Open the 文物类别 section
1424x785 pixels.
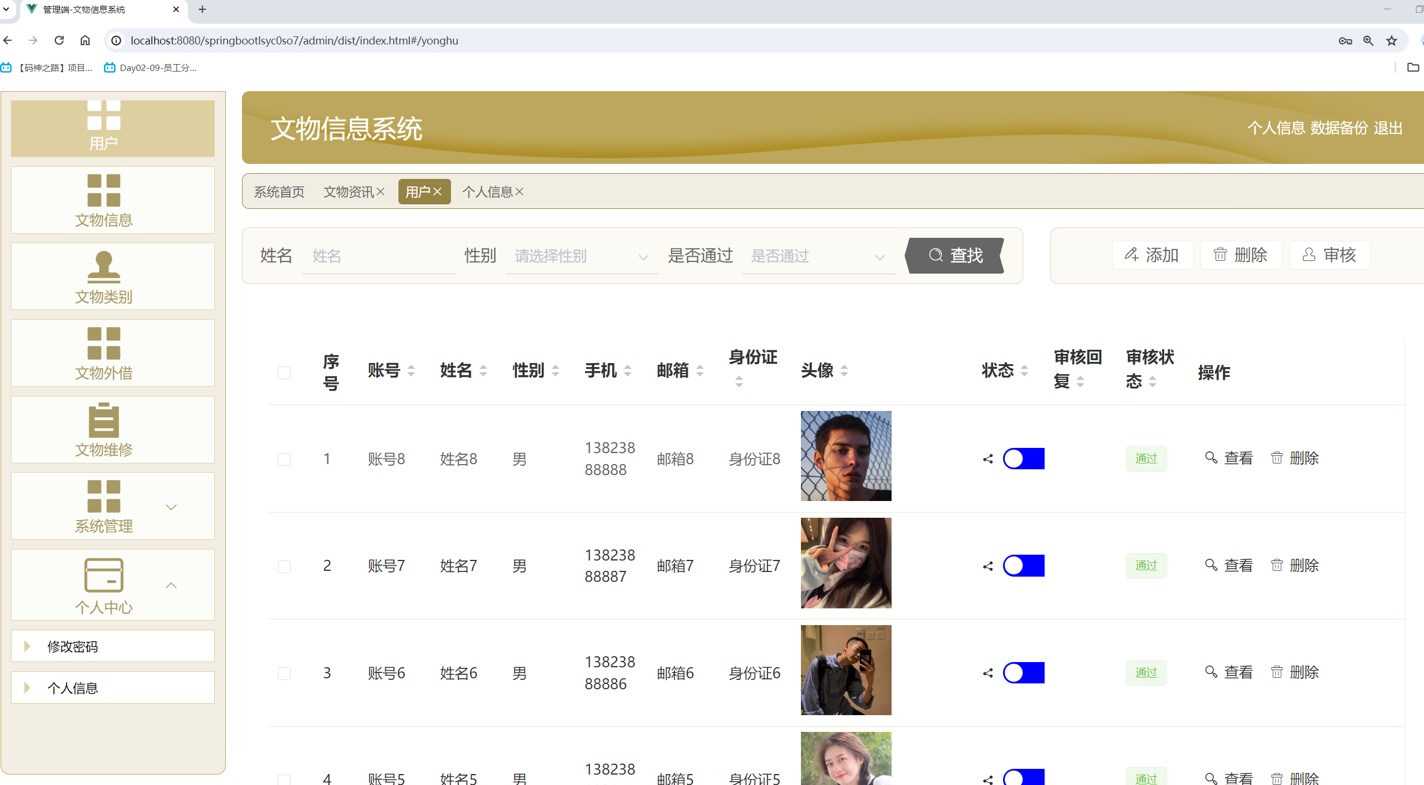(x=112, y=277)
